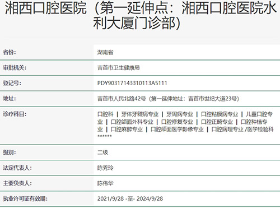Click the 级别 label
This screenshot has height=208, width=280.
(10, 152)
